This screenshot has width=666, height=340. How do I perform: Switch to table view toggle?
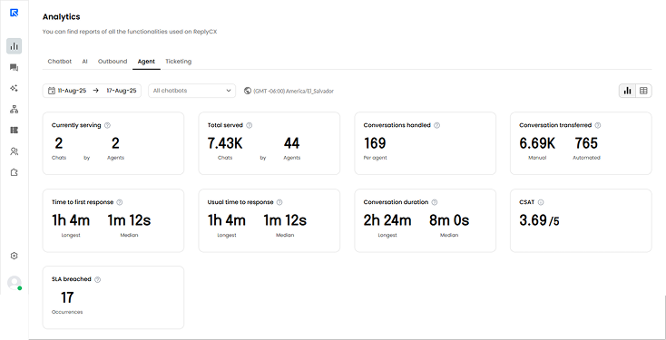643,91
